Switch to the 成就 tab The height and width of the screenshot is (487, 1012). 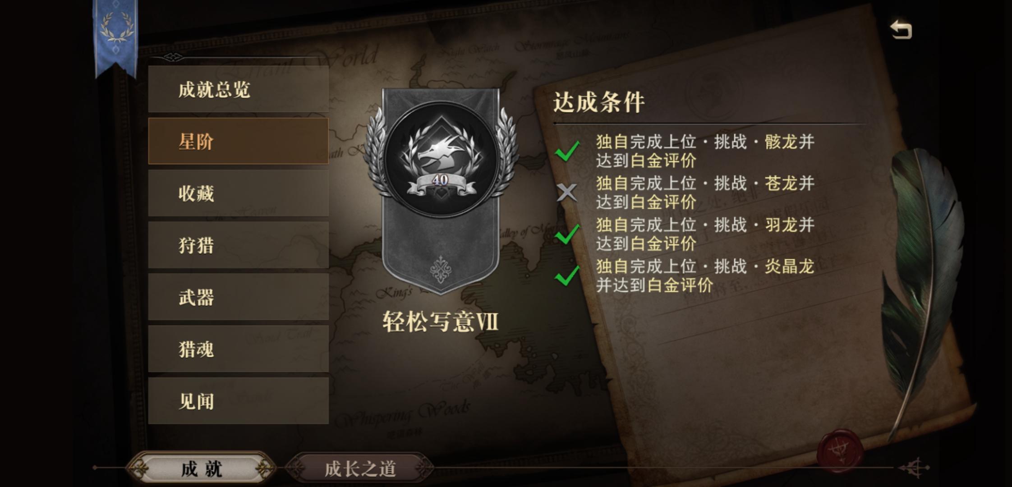tap(201, 469)
